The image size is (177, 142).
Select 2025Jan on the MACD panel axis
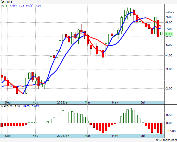pyautogui.click(x=63, y=136)
